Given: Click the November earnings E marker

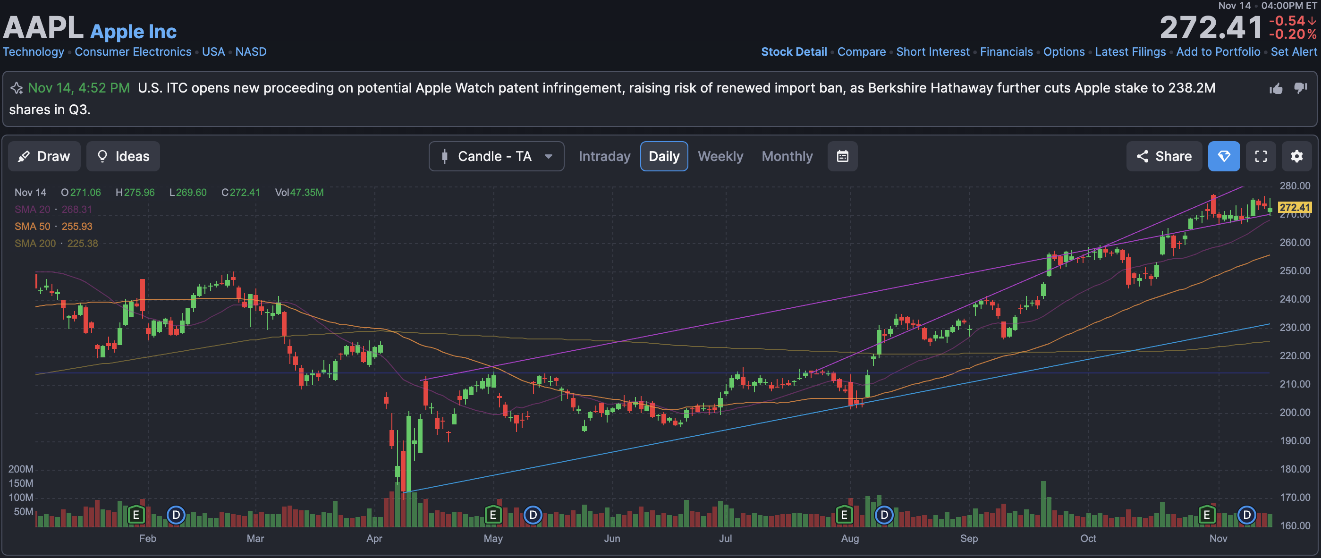Looking at the screenshot, I should (1206, 515).
